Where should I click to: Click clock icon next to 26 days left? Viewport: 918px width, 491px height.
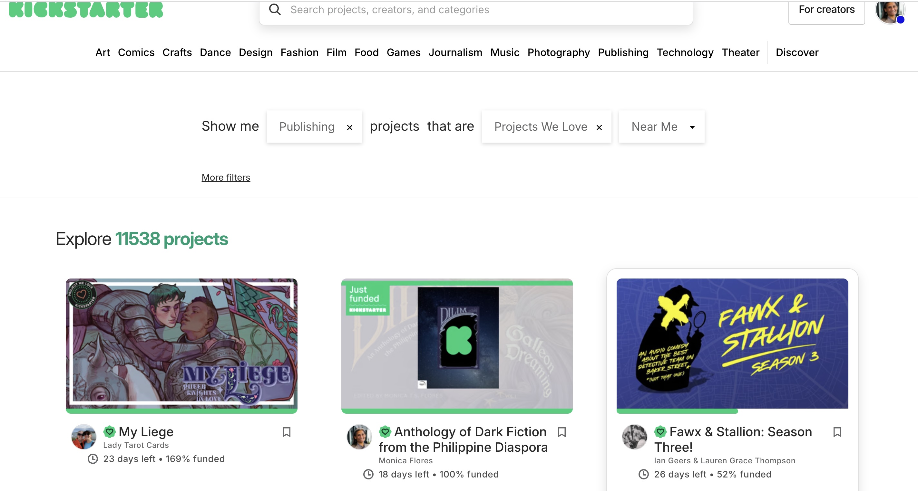644,474
